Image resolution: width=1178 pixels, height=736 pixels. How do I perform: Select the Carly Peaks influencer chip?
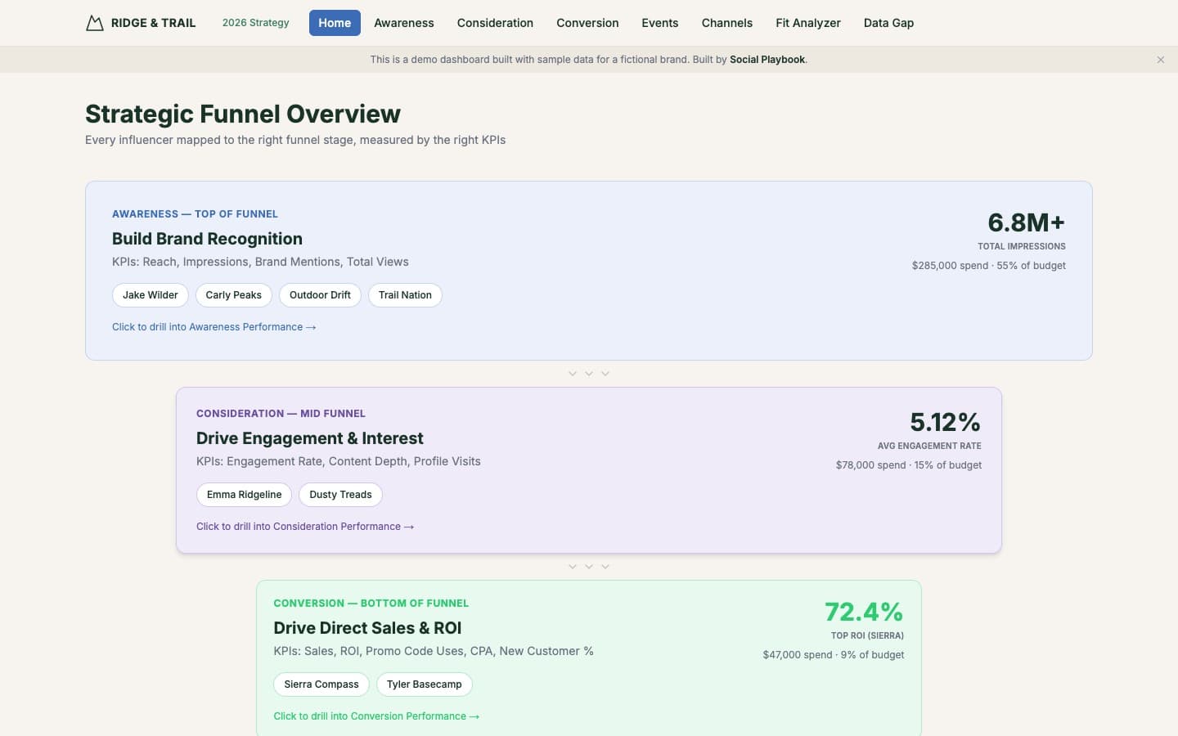[x=233, y=295]
